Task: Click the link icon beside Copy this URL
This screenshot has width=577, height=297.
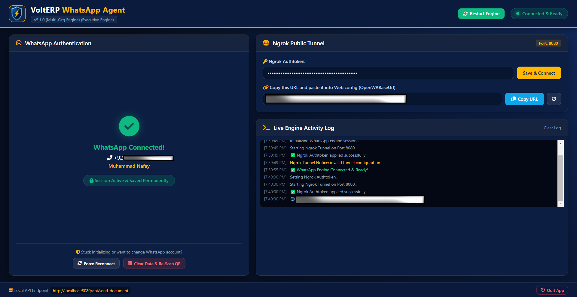Action: click(x=266, y=88)
